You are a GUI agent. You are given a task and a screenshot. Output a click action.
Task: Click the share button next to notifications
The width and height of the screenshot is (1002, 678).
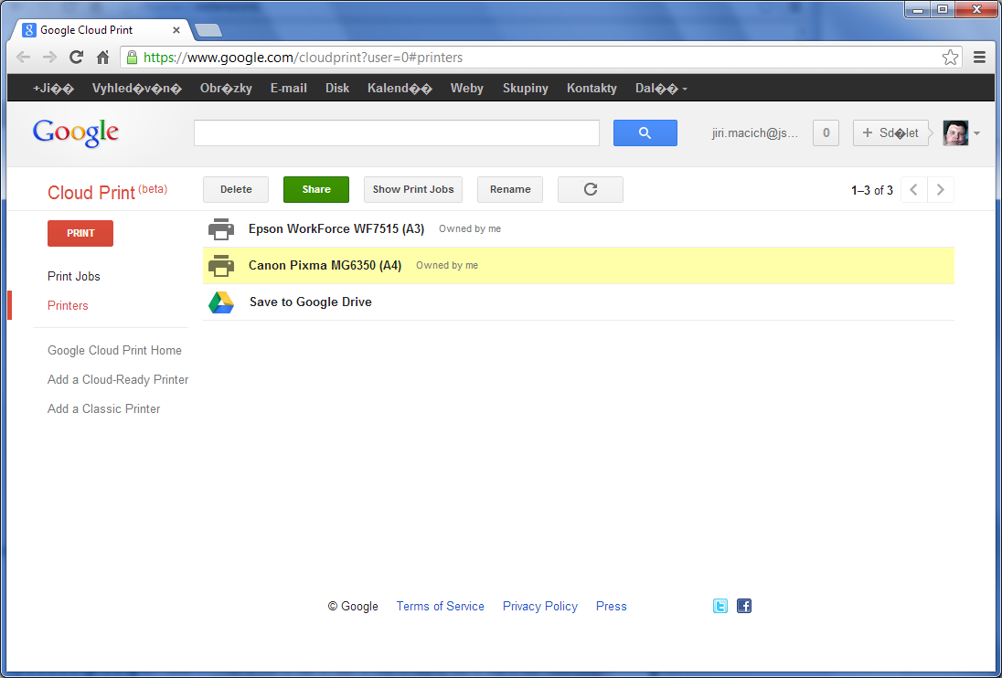[x=890, y=132]
